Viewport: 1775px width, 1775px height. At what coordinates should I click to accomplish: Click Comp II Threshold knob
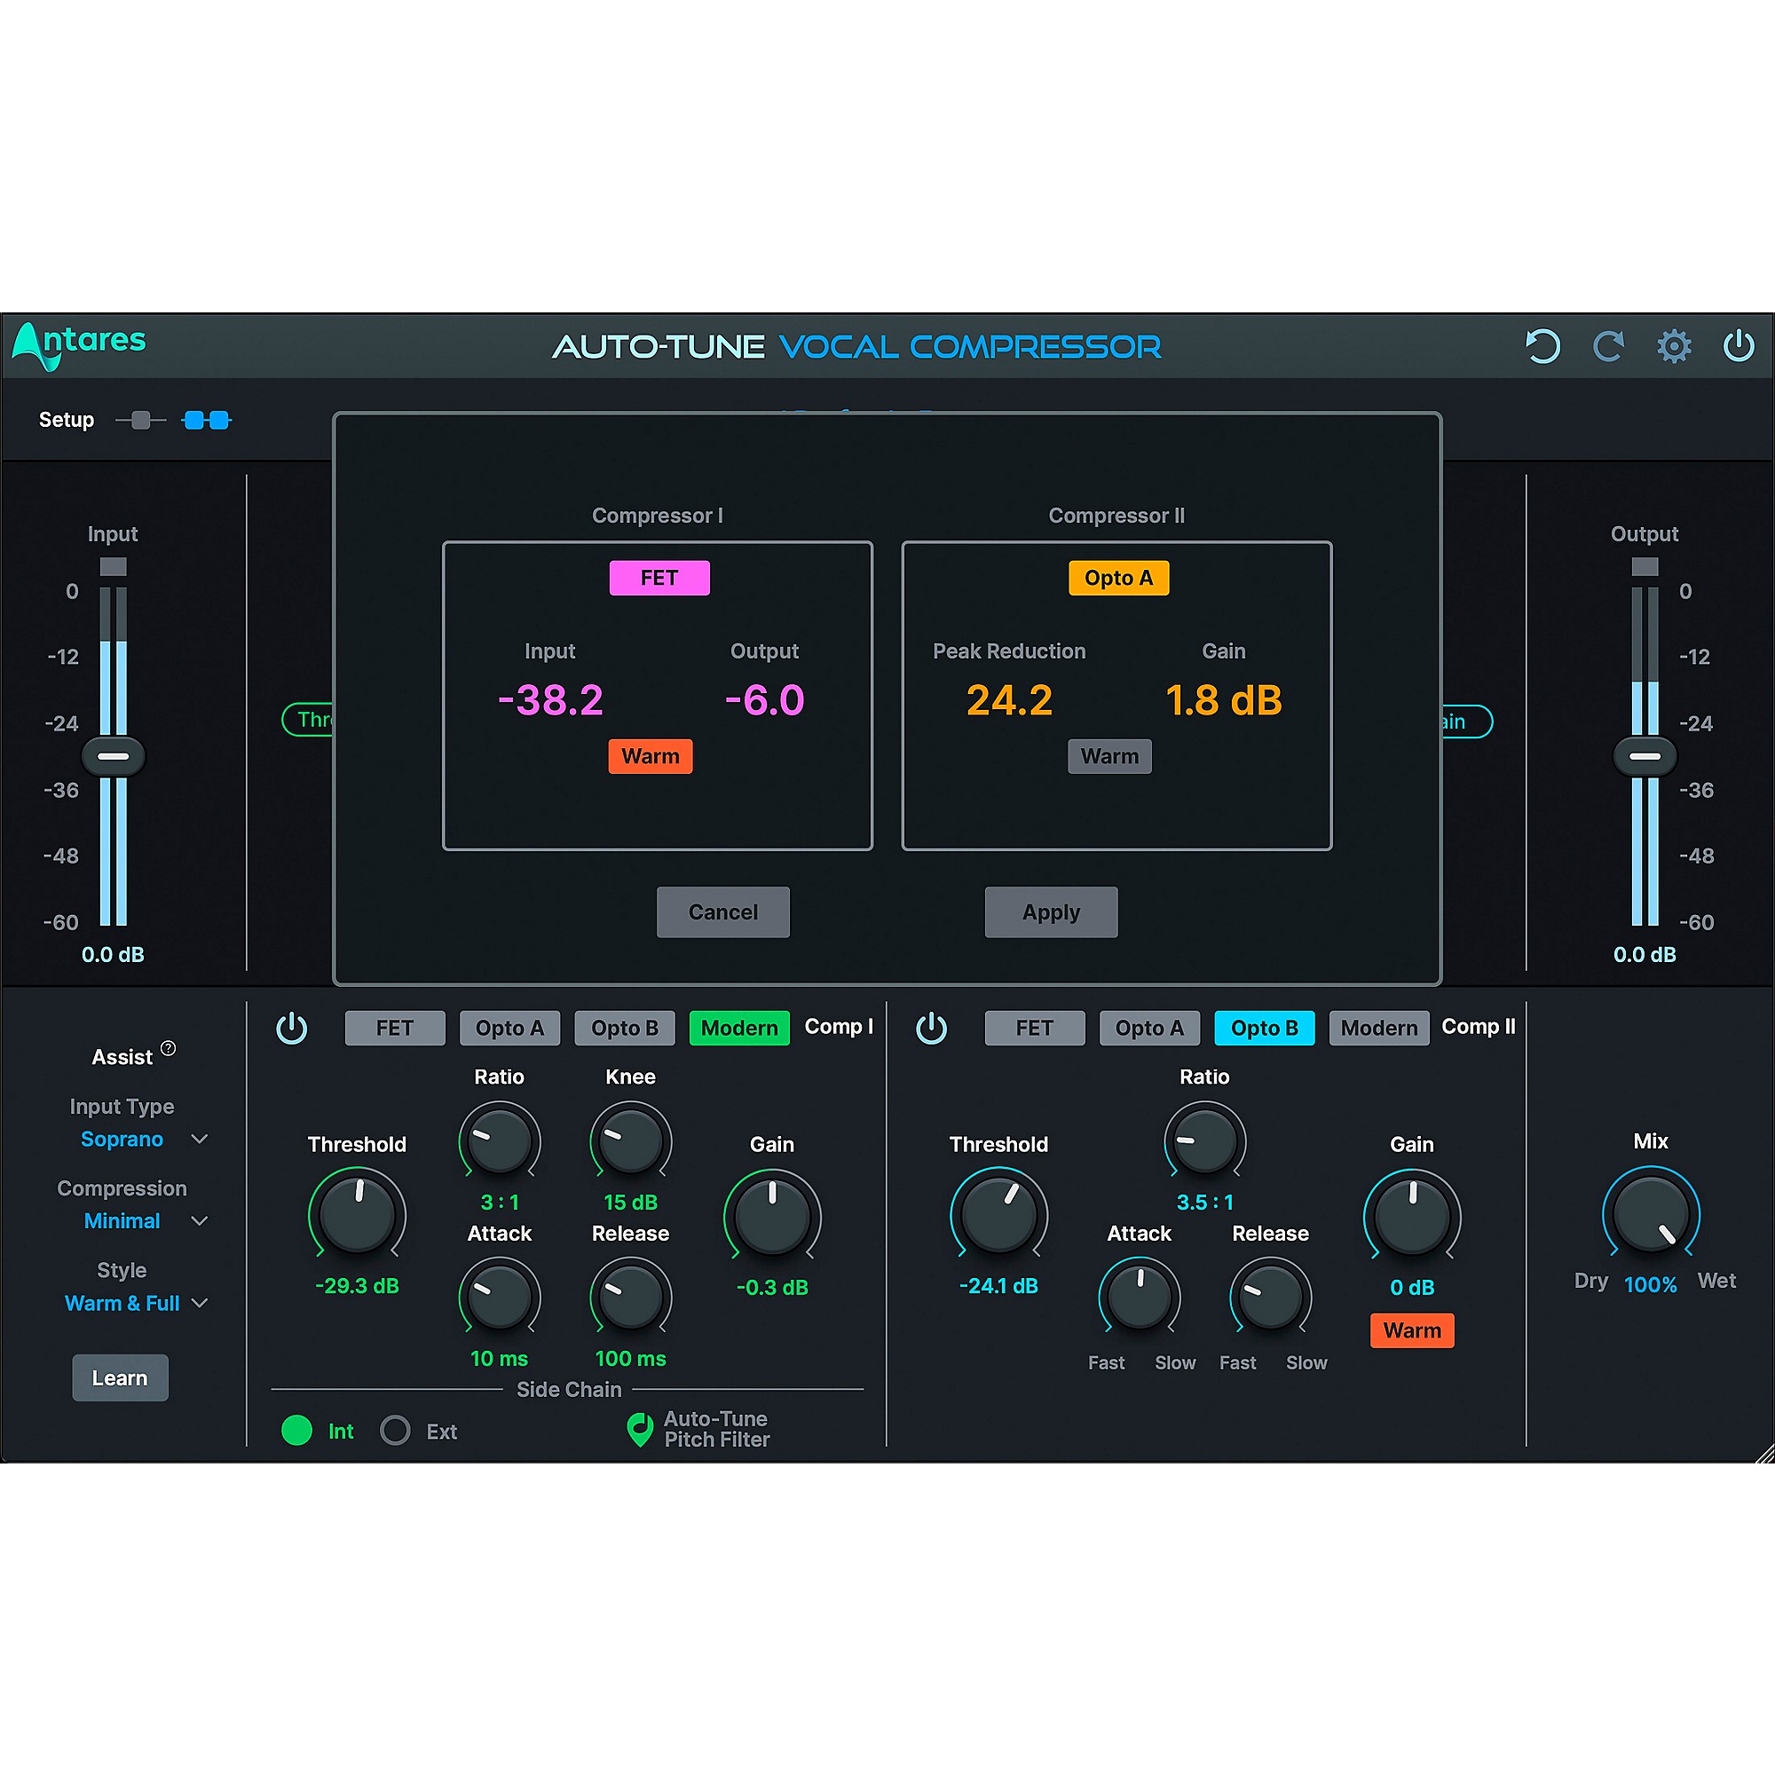click(998, 1215)
